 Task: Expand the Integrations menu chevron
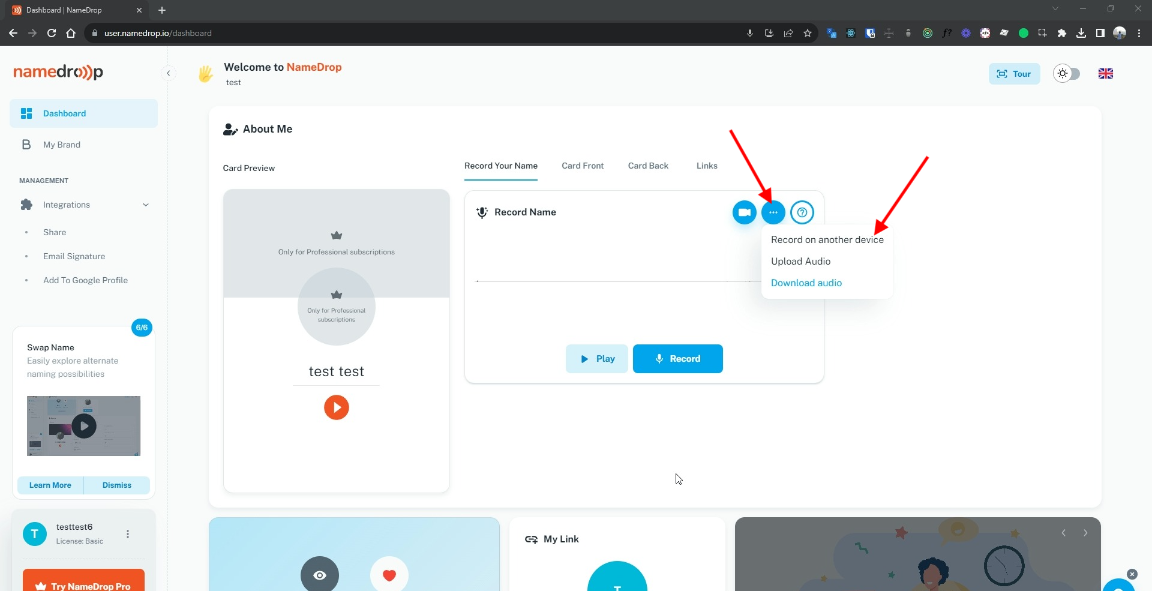point(145,205)
